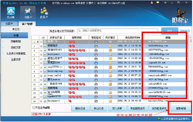Uncheck the checkbox for hqconnect1
Screen dimensions: 193x122
tap(45, 101)
